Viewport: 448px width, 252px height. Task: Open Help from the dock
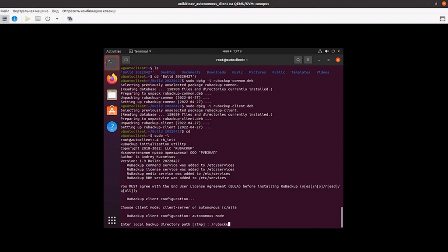tap(112, 127)
